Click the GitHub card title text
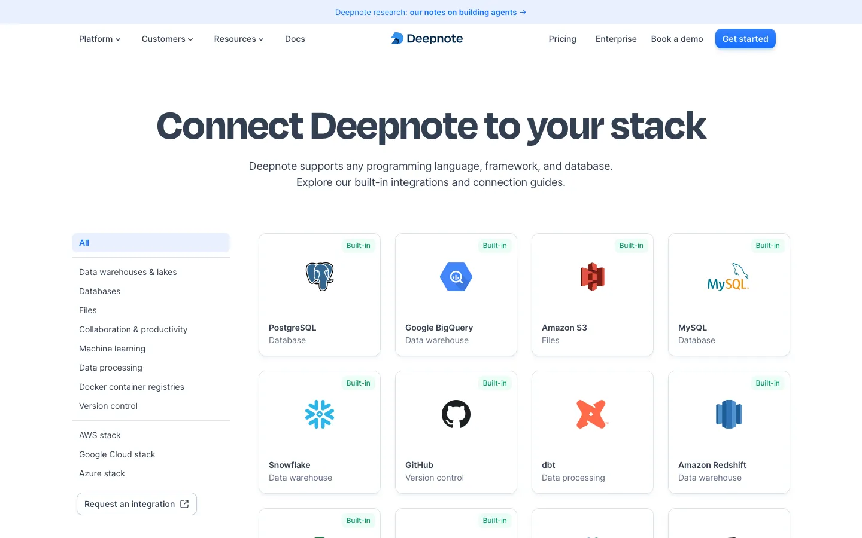The height and width of the screenshot is (538, 862). click(x=420, y=465)
